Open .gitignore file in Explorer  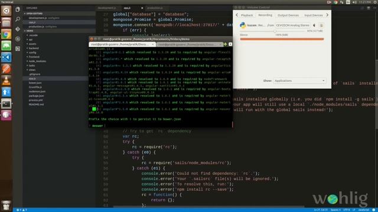(34, 74)
